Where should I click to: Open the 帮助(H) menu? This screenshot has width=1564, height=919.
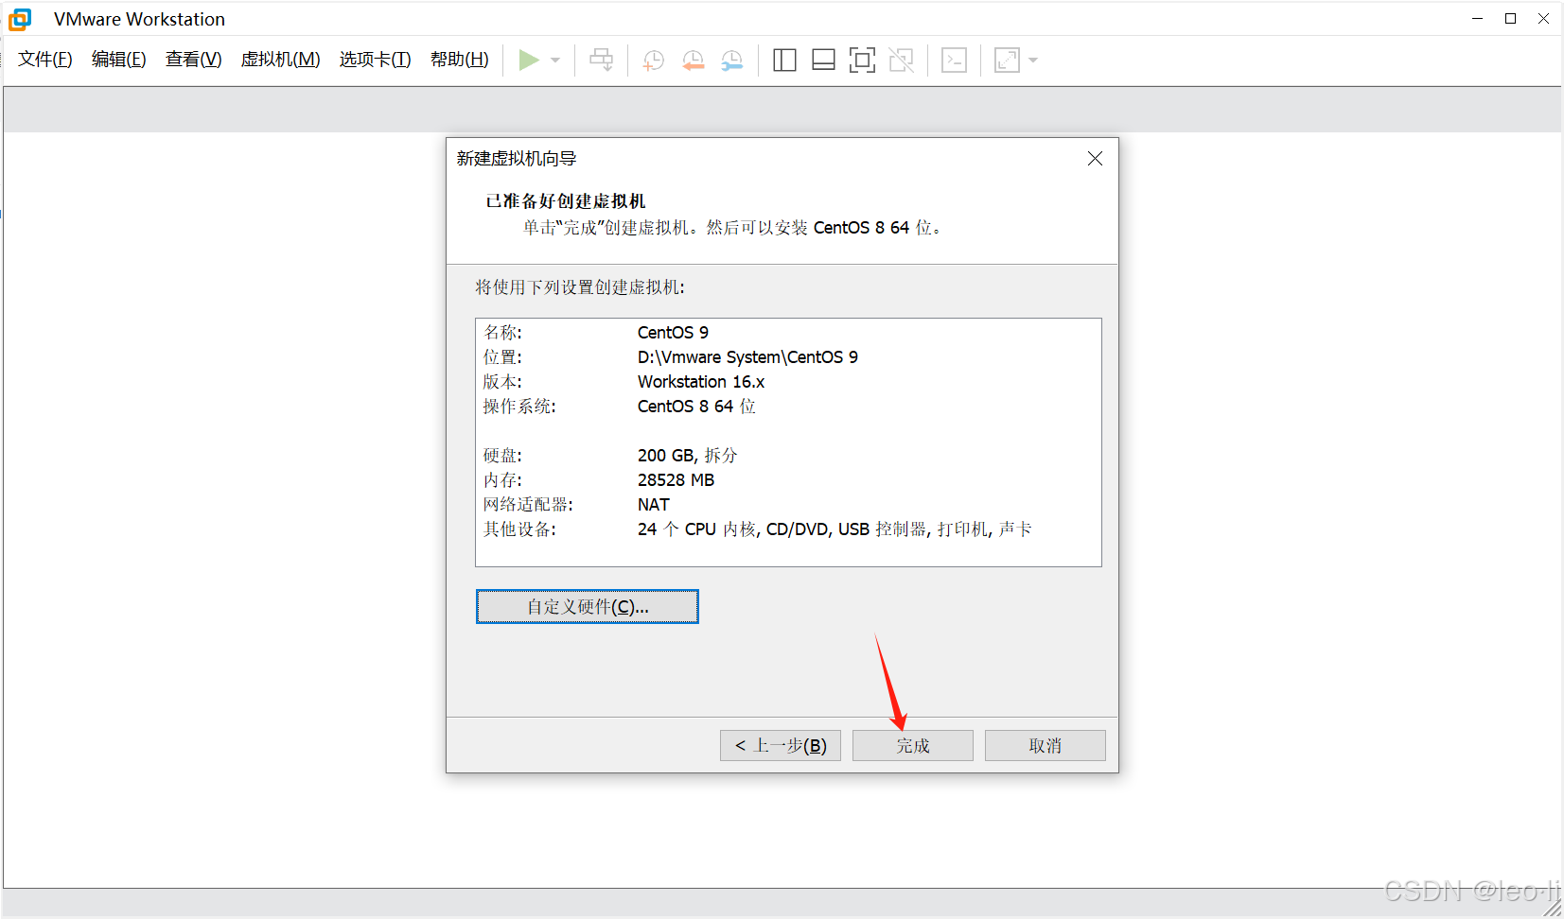click(460, 60)
